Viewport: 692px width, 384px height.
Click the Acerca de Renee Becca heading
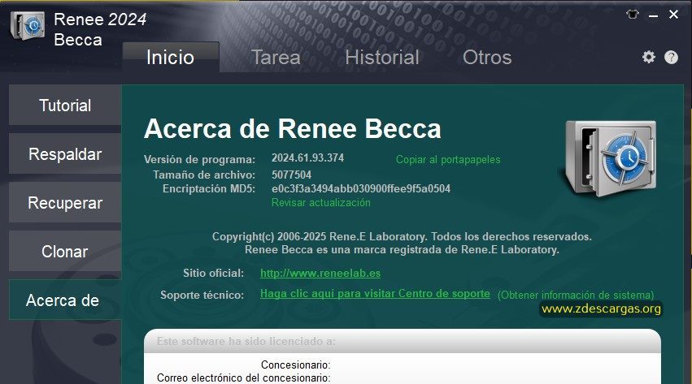pos(293,128)
